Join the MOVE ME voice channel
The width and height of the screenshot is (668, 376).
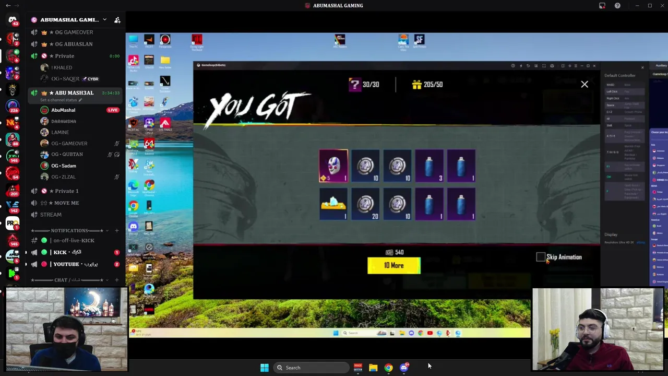(75, 203)
